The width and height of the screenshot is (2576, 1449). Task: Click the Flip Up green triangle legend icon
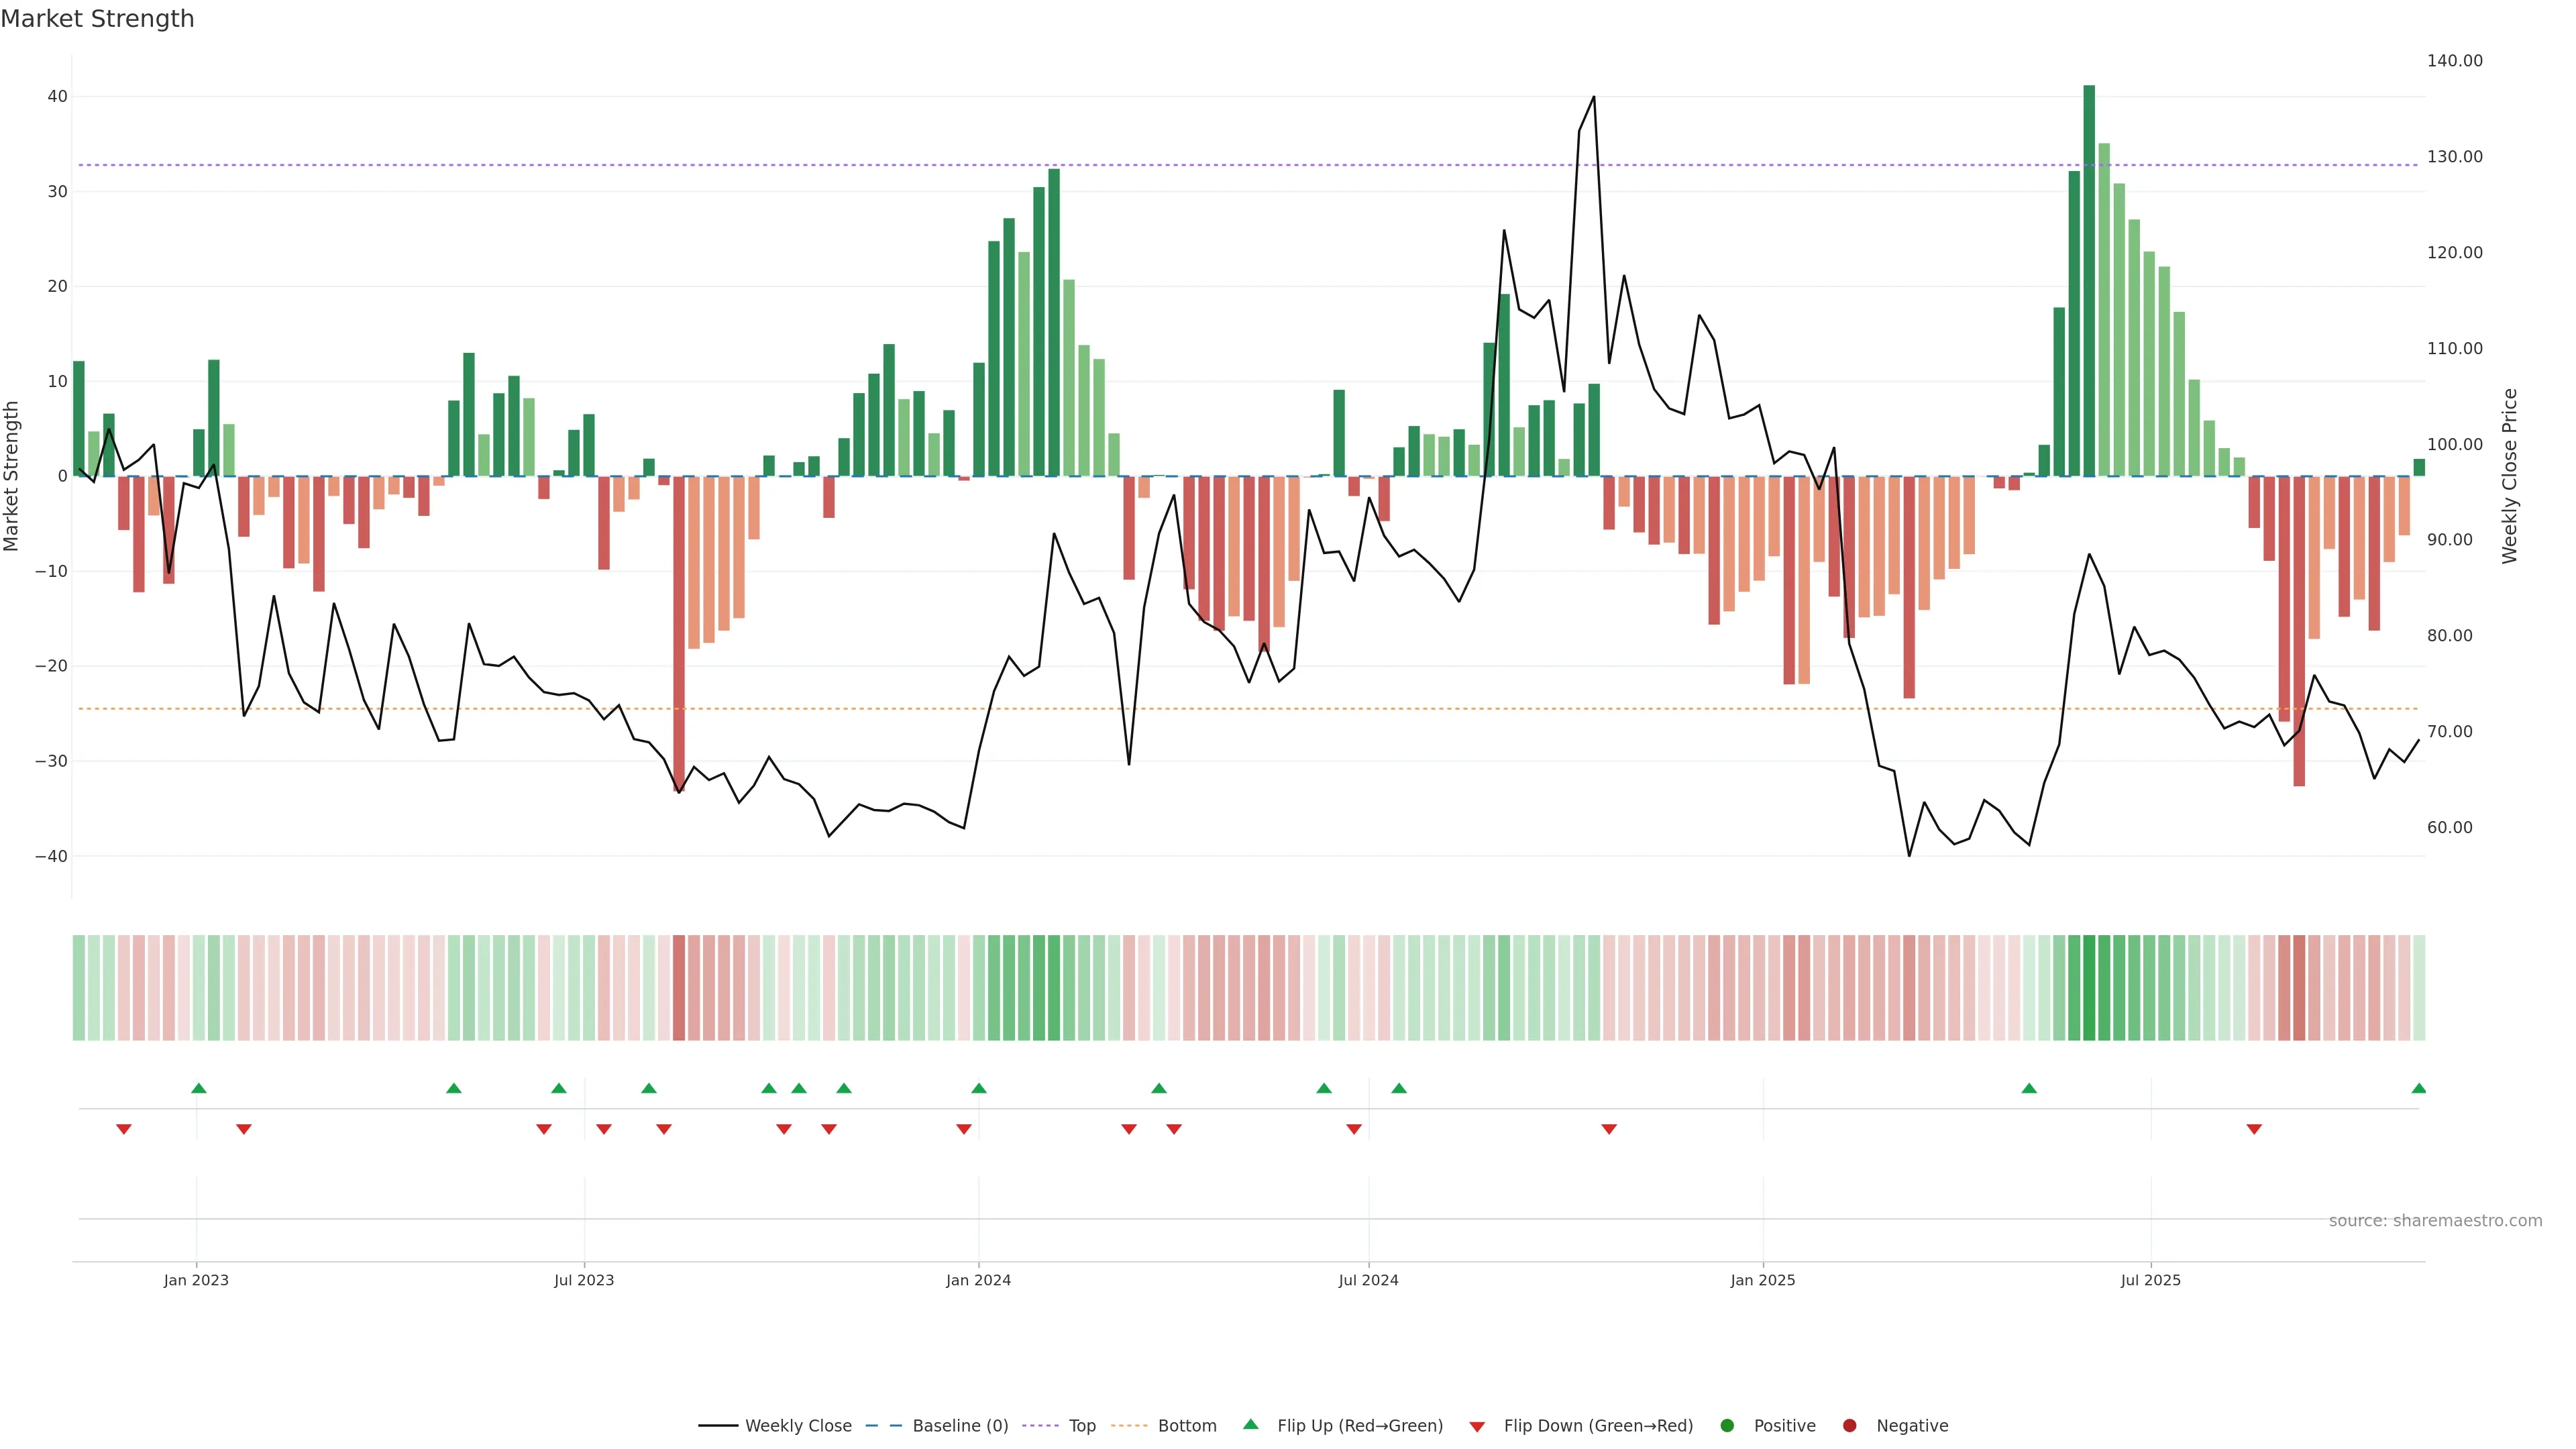pos(1250,1425)
